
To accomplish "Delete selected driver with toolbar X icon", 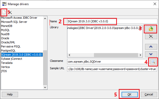I will pos(10,12).
